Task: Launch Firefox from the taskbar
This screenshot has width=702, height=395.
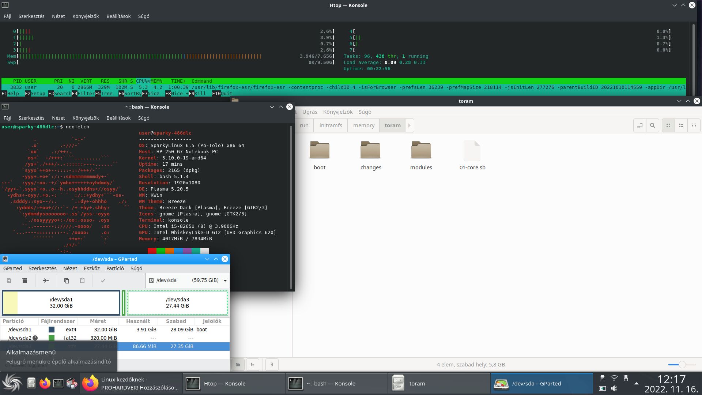Action: pos(45,383)
